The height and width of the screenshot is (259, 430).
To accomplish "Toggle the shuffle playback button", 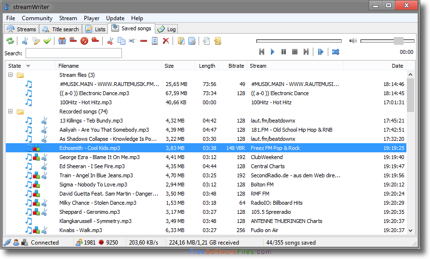I will [x=336, y=52].
